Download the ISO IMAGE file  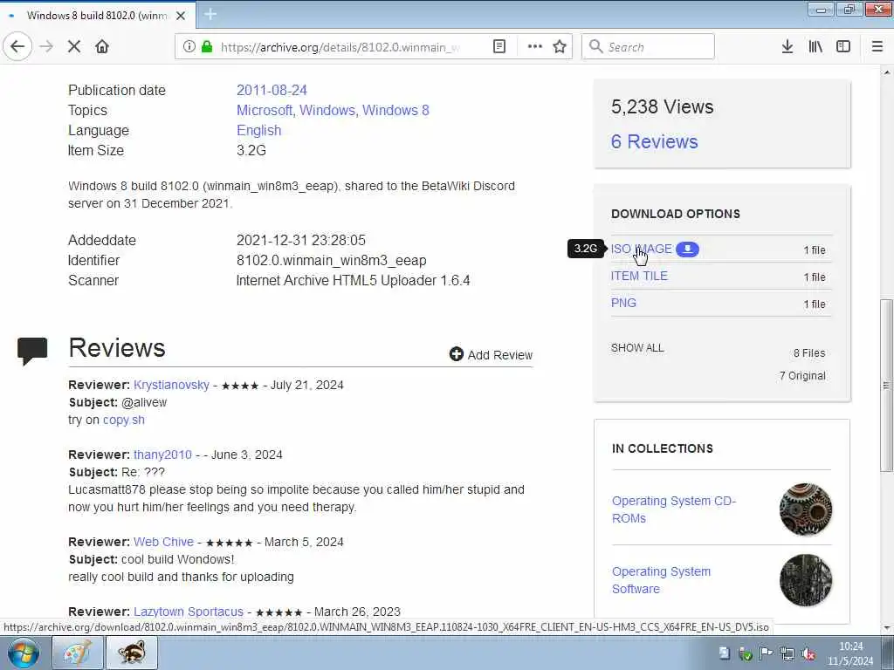pyautogui.click(x=642, y=249)
